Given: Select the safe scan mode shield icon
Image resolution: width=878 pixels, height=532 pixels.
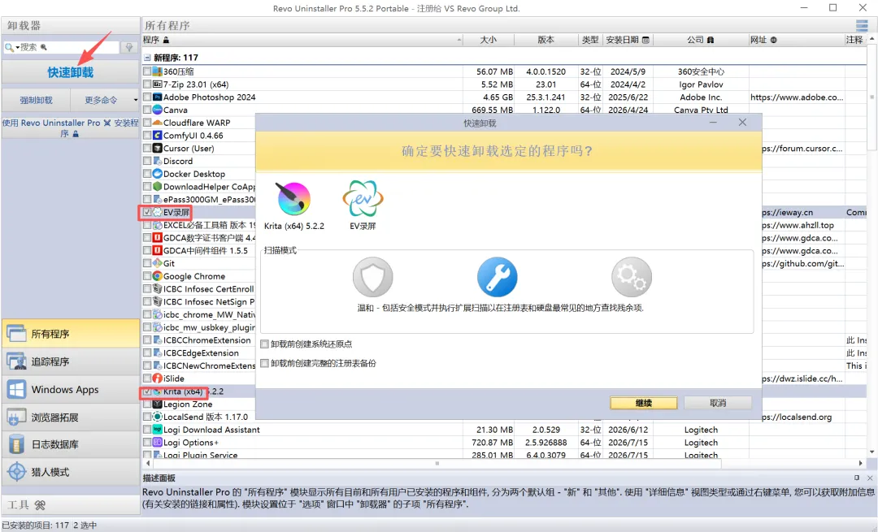Looking at the screenshot, I should pyautogui.click(x=373, y=277).
